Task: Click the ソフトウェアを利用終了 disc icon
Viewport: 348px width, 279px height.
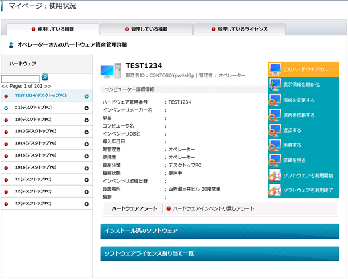Action: (275, 190)
